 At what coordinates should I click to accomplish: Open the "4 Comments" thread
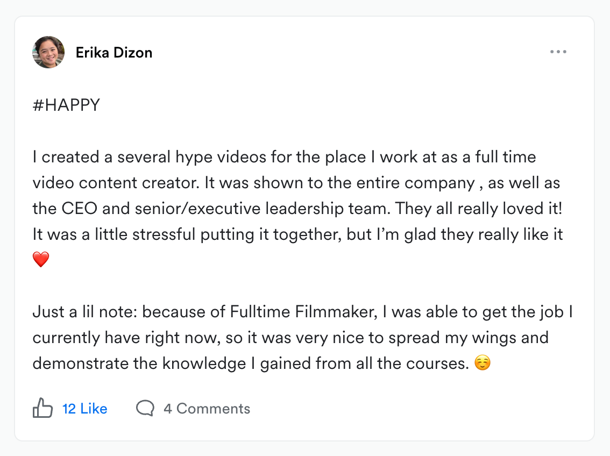[207, 409]
